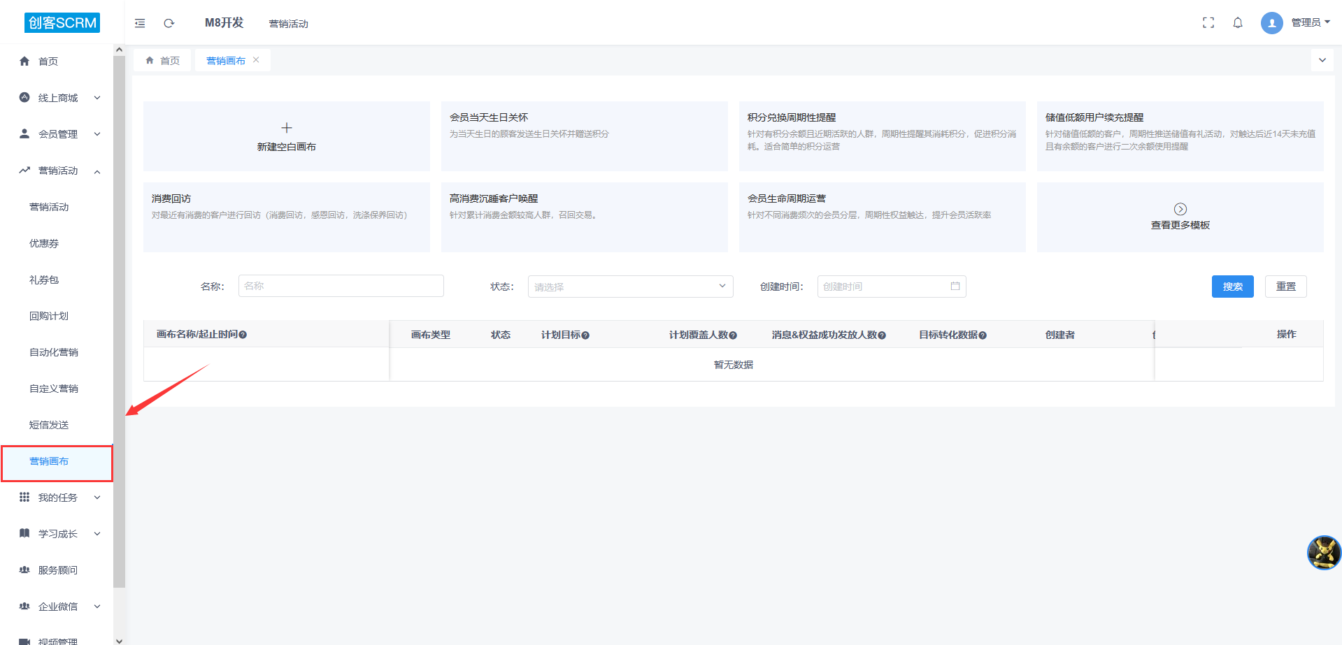Image resolution: width=1342 pixels, height=645 pixels.
Task: Click the plus icon for 新建空白画布
Action: 287,128
